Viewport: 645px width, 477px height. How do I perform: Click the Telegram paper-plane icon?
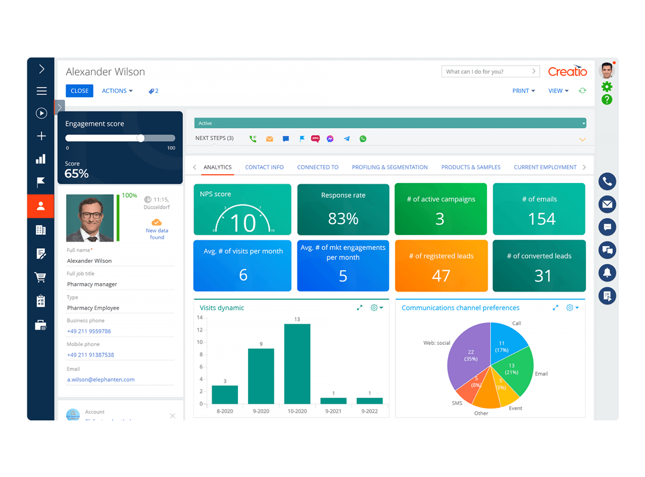(347, 139)
